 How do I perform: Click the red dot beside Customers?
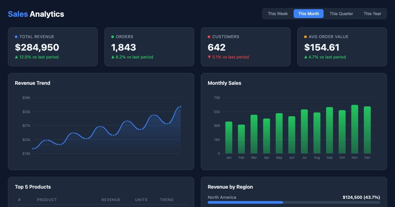(x=209, y=37)
